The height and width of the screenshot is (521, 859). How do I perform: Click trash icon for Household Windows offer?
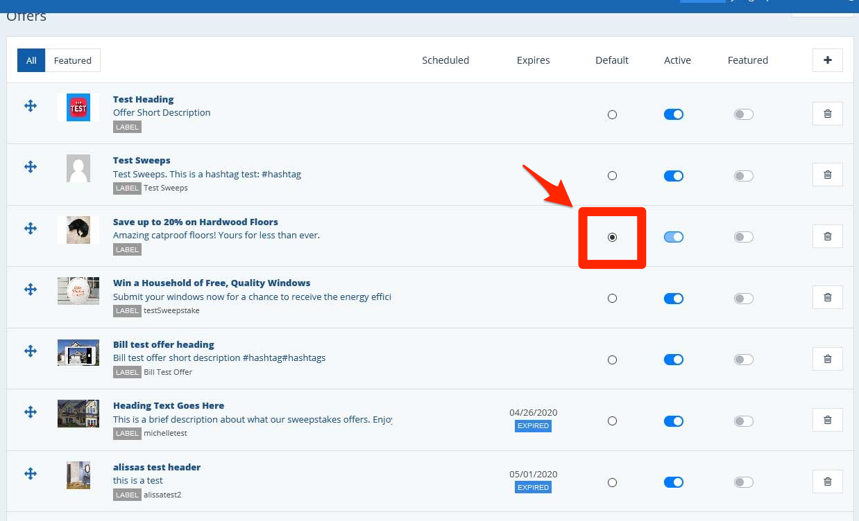click(827, 297)
